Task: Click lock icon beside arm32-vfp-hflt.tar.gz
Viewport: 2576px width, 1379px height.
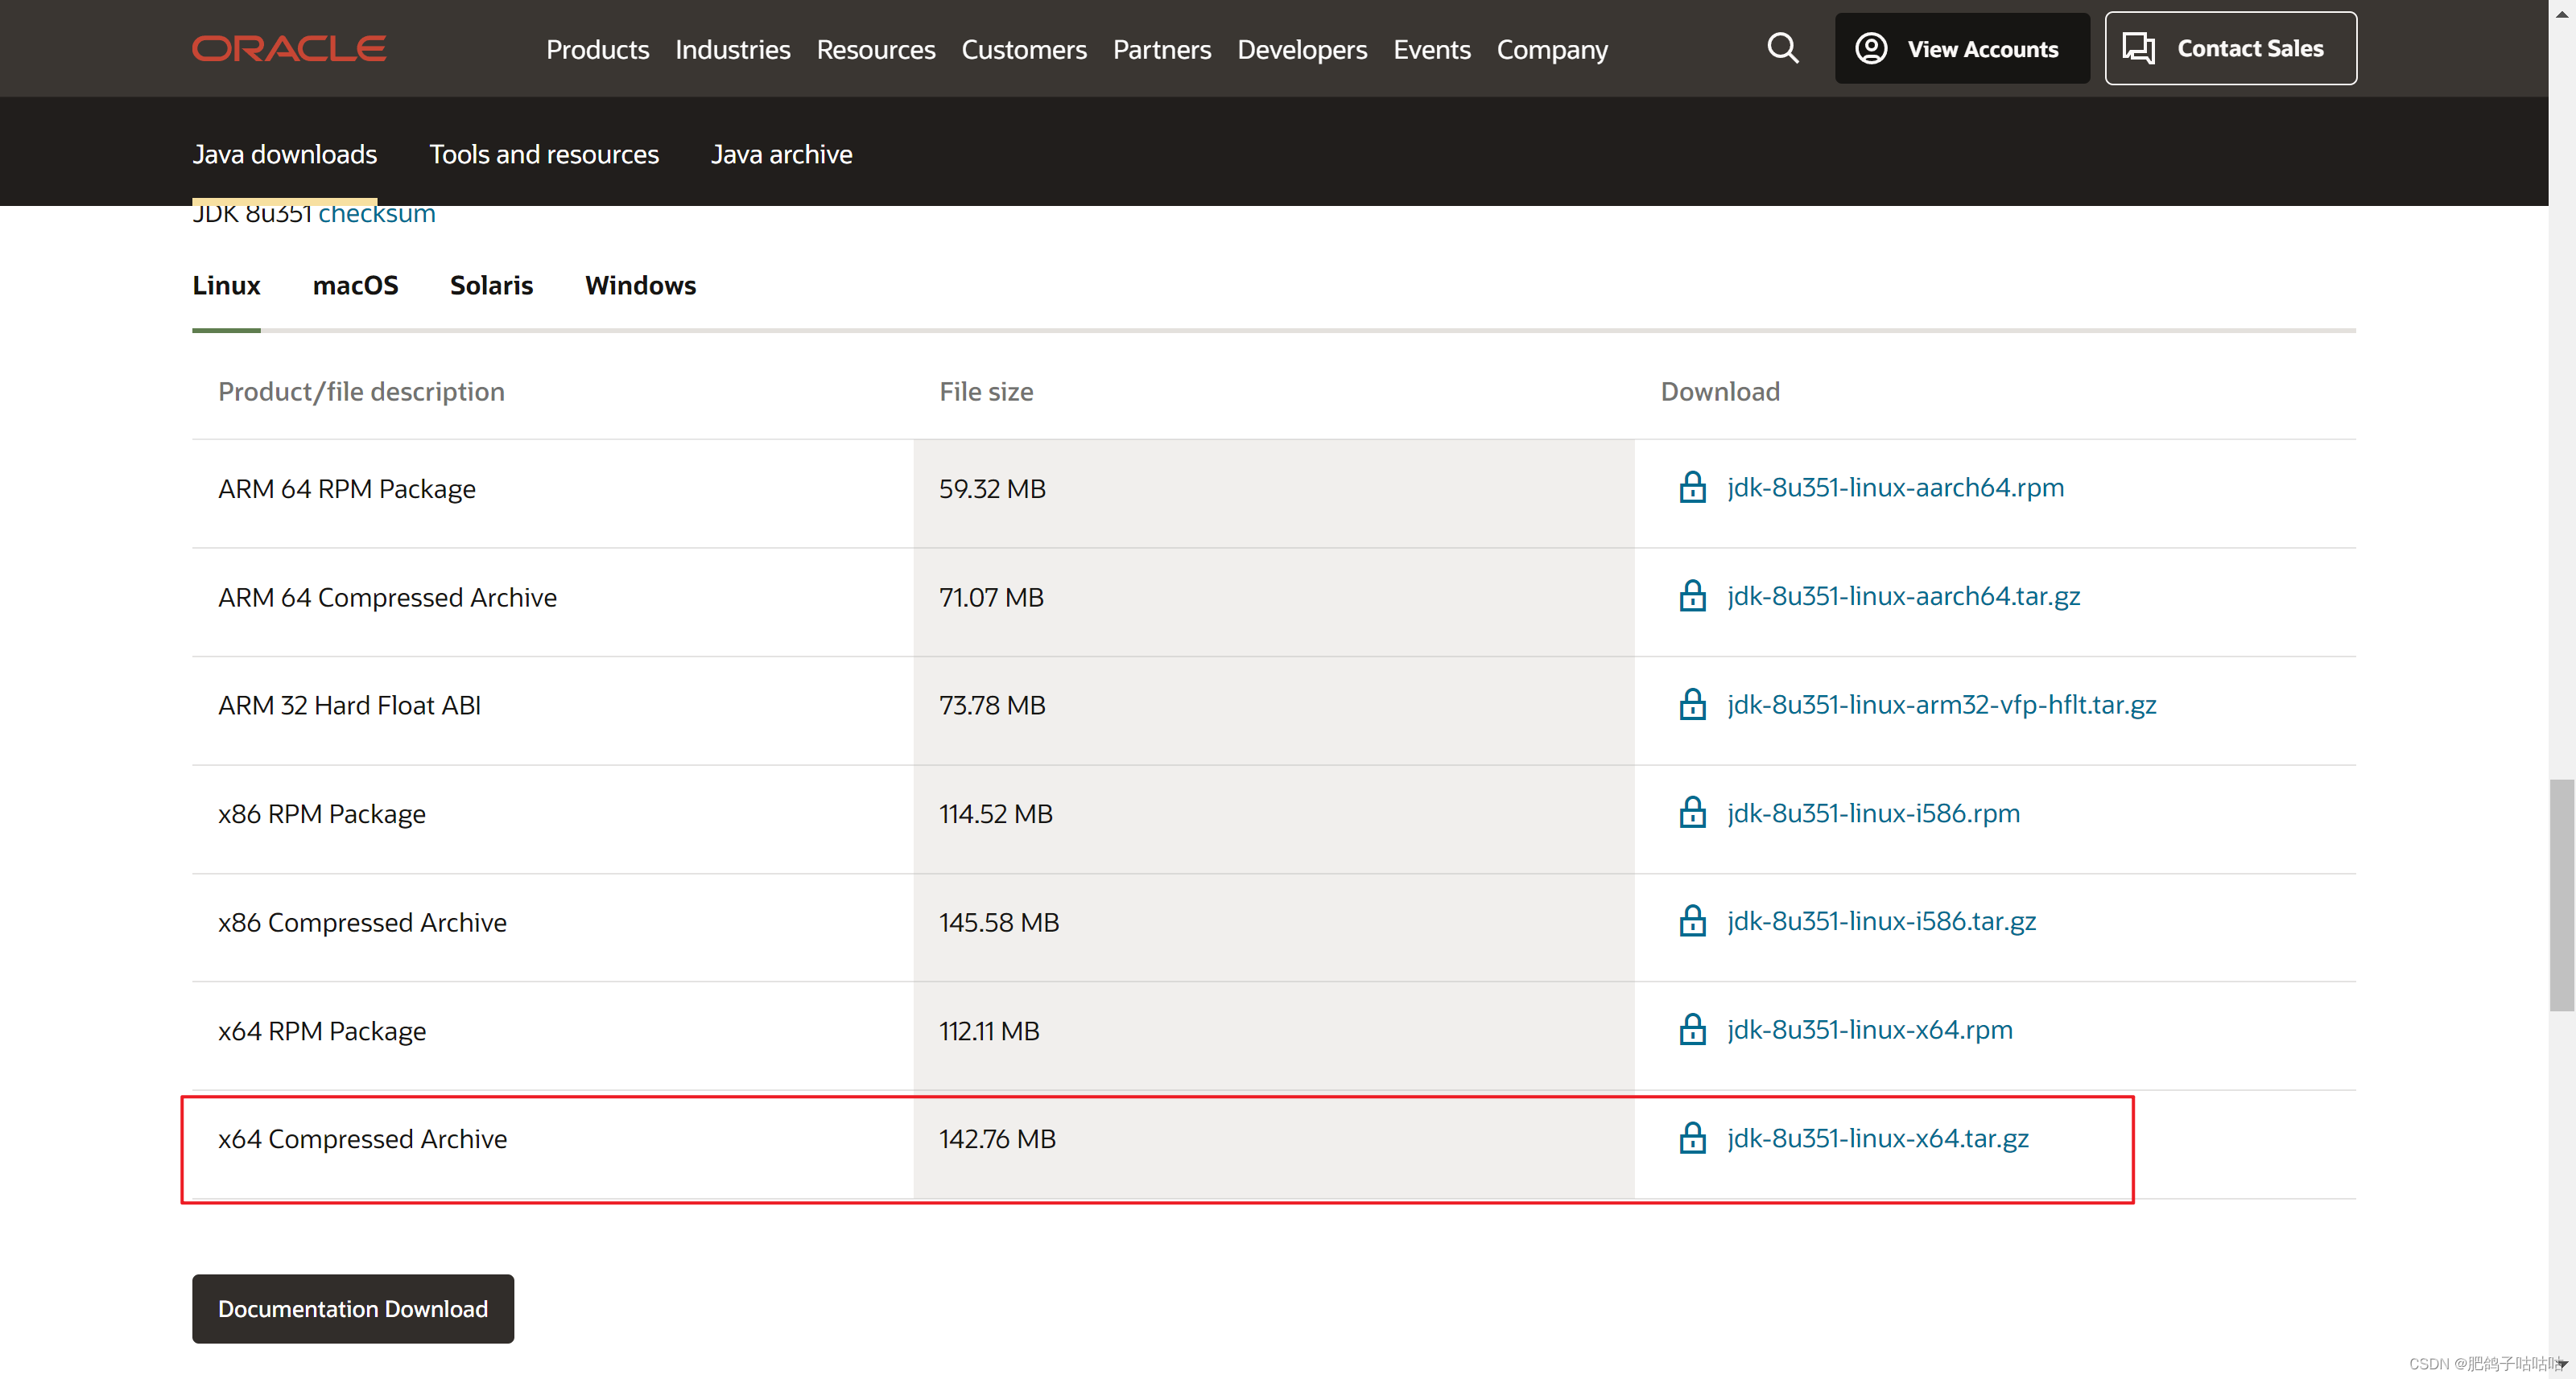Action: 1692,705
